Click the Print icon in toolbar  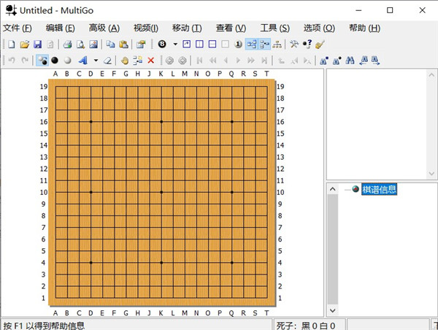click(x=66, y=45)
